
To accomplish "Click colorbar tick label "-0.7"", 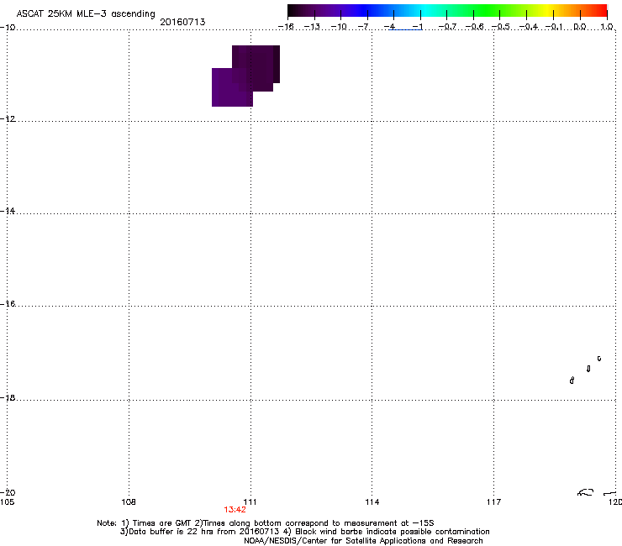I will pos(447,27).
